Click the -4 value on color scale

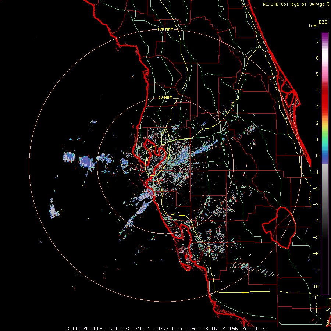pos(316,221)
